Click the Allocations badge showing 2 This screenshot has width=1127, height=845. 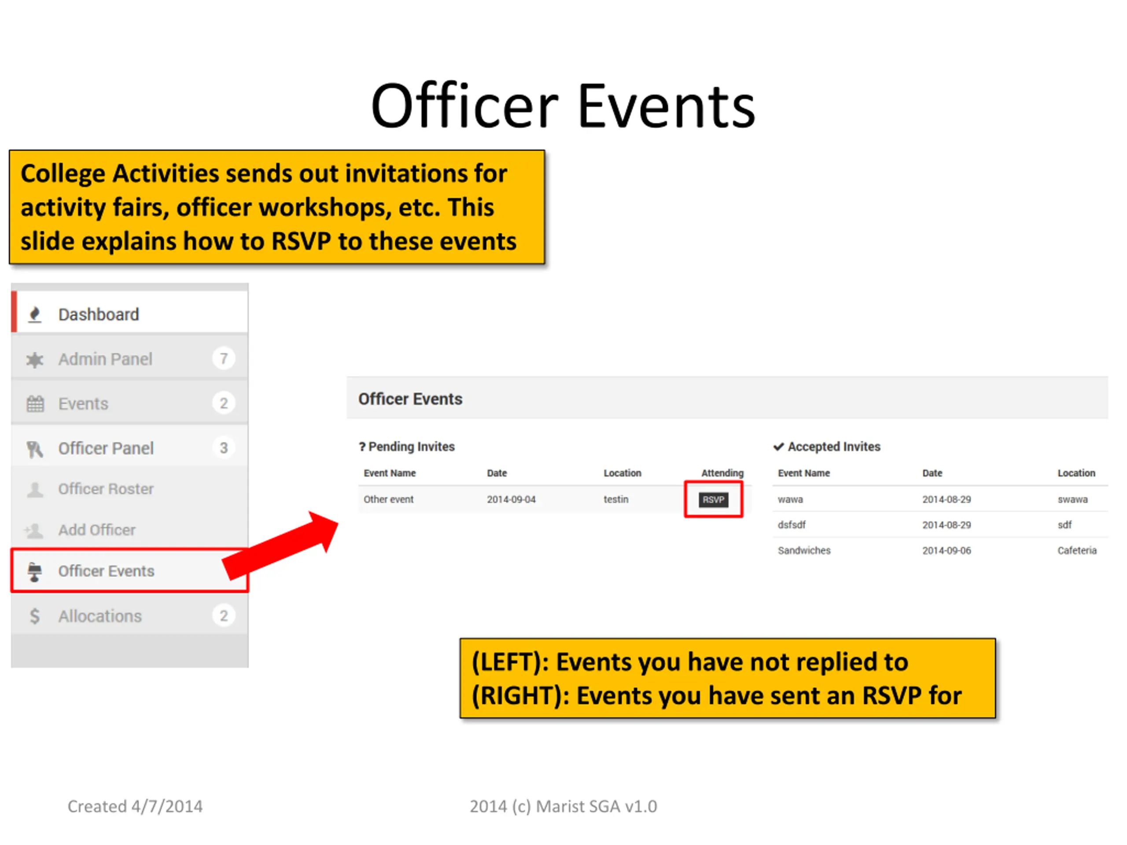224,616
